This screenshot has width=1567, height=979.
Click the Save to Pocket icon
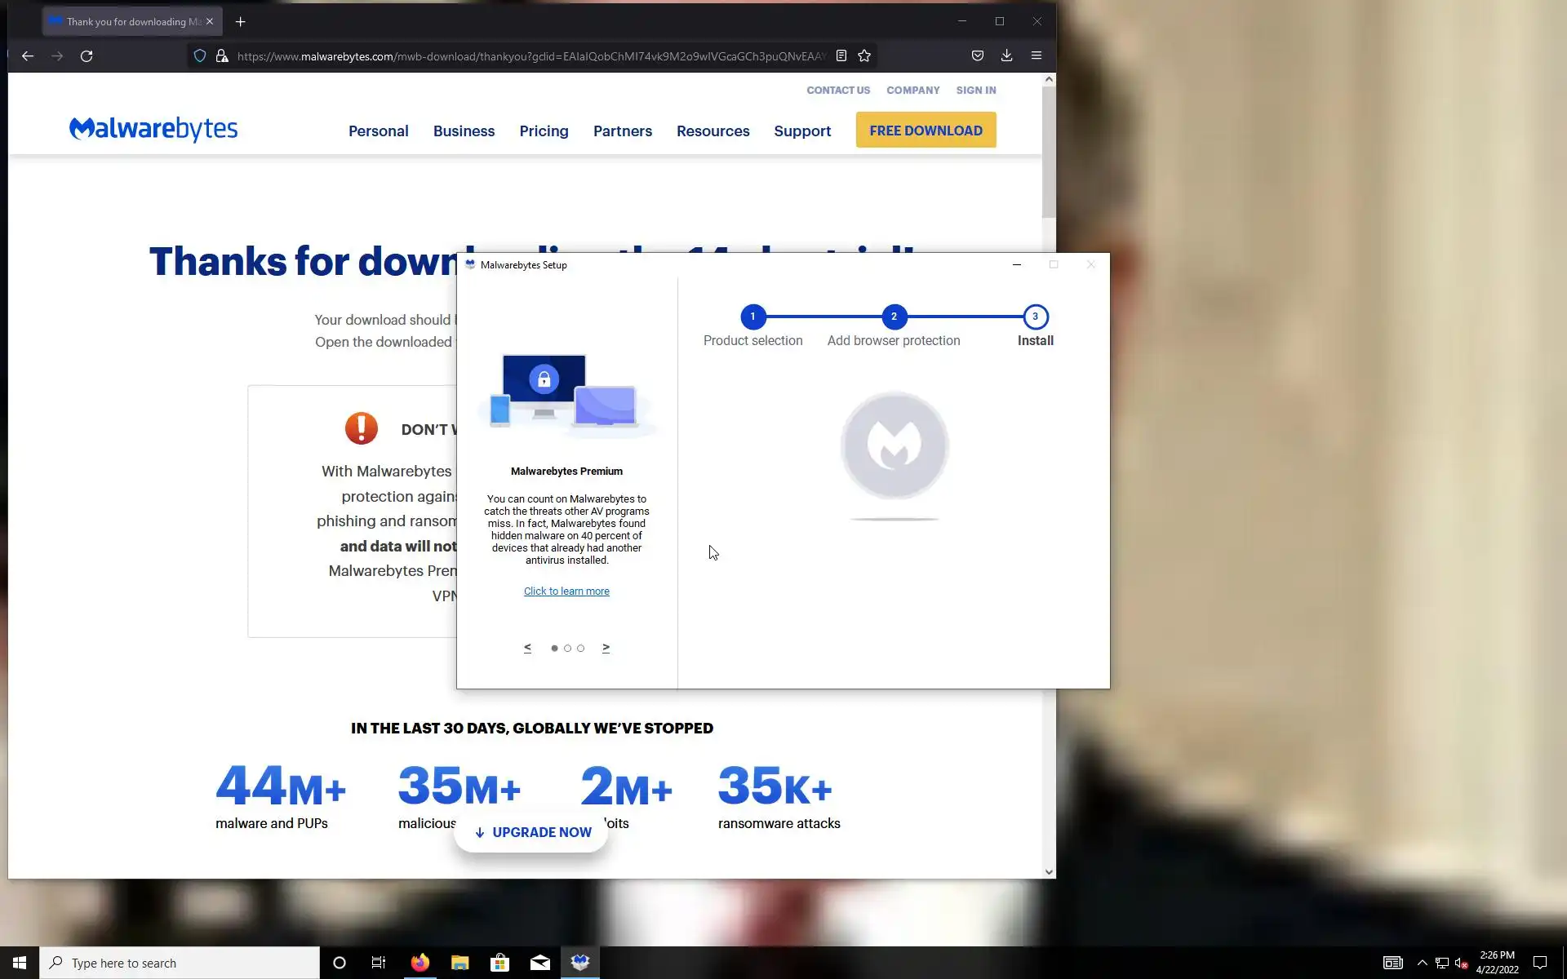click(977, 55)
